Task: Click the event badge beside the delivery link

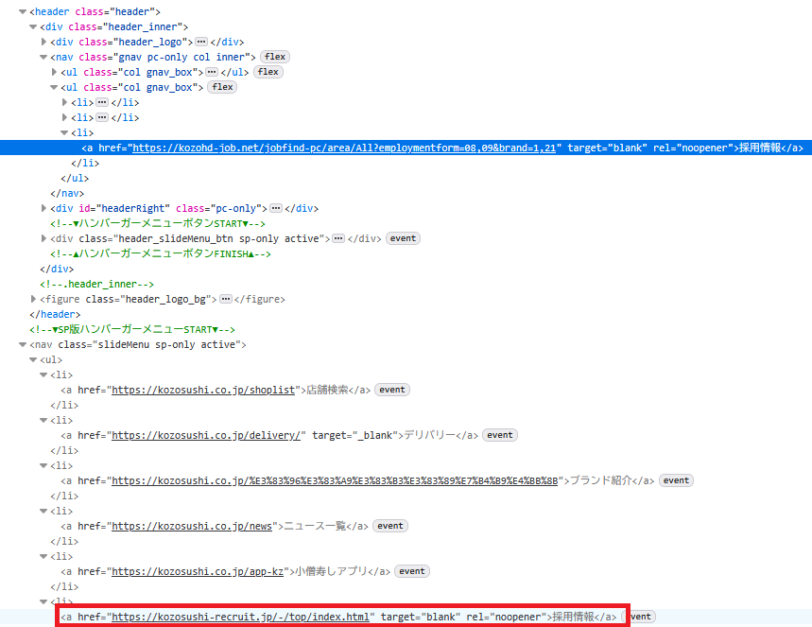Action: 499,435
